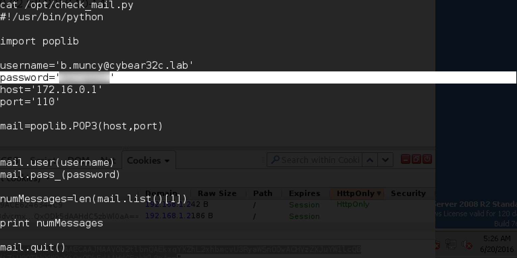
Task: Click the 'numMessages=len(mail.list()[1])' line
Action: pyautogui.click(x=93, y=199)
